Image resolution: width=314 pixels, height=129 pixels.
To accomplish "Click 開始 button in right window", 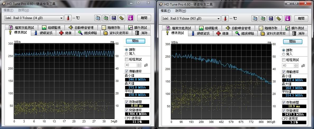I will click(293, 42).
